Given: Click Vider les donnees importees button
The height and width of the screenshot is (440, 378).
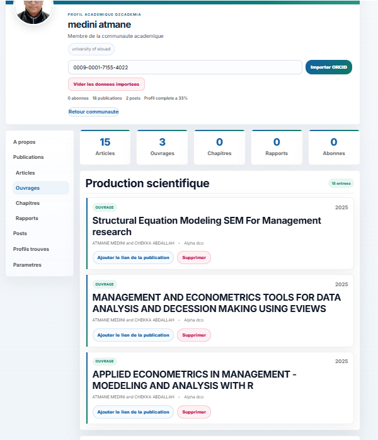Looking at the screenshot, I should pyautogui.click(x=106, y=84).
